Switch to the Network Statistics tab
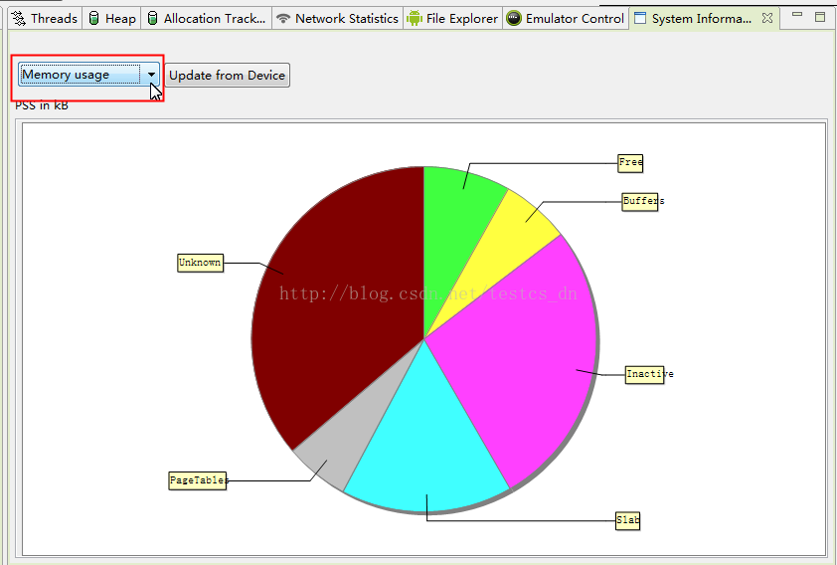The width and height of the screenshot is (837, 565). (337, 19)
